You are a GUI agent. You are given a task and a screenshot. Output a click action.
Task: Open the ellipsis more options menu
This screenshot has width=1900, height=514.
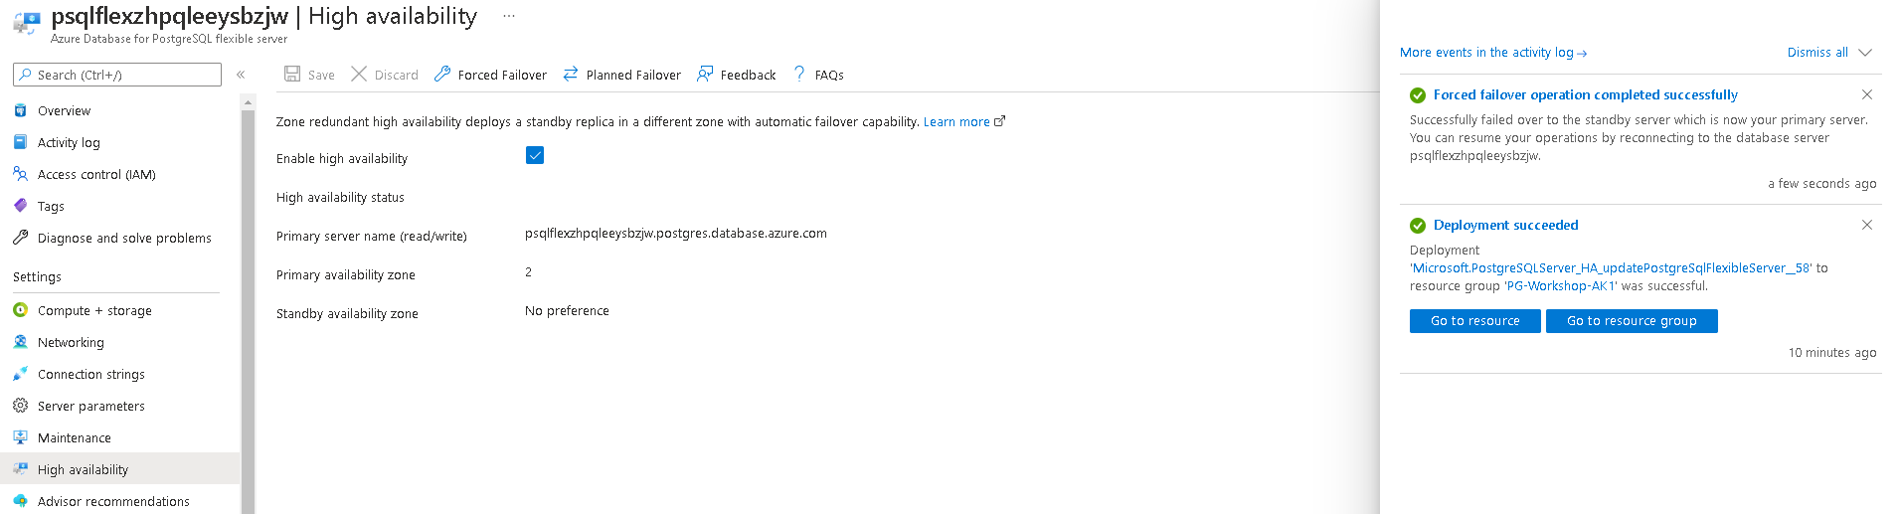pyautogui.click(x=509, y=16)
